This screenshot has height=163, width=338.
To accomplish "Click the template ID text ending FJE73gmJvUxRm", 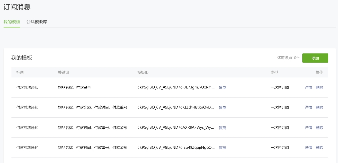I will click(x=176, y=87).
